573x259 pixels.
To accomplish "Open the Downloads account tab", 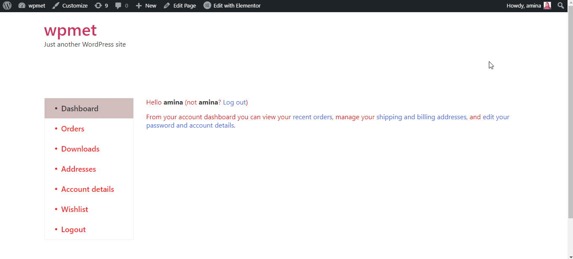I will (x=89, y=149).
